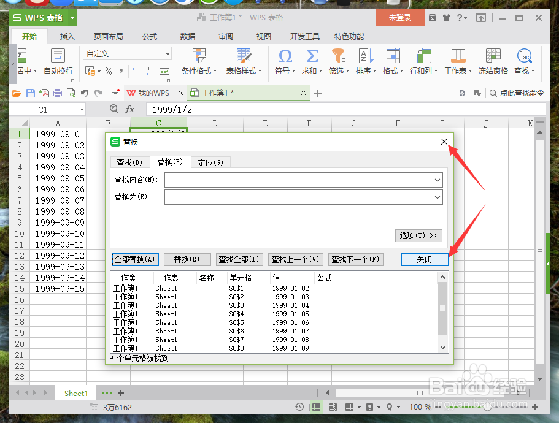Click Find Next (查找下一个(F)) button
This screenshot has height=423, width=559.
click(x=355, y=259)
